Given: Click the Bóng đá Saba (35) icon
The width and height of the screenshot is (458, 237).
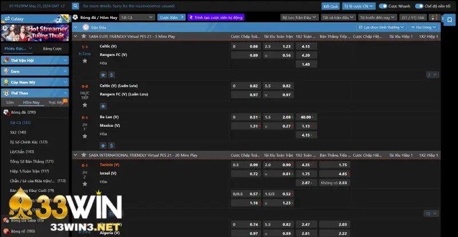Looking at the screenshot, I should click(6, 220).
